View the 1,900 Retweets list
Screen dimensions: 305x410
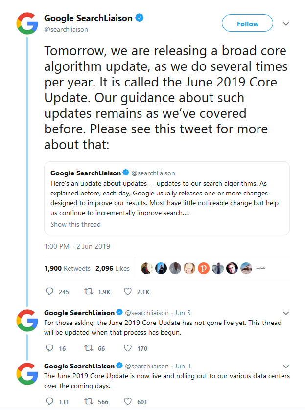coord(67,268)
